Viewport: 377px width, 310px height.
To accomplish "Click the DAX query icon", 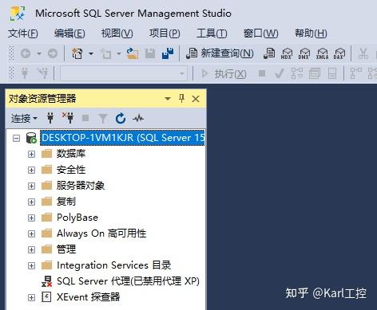I will (339, 53).
